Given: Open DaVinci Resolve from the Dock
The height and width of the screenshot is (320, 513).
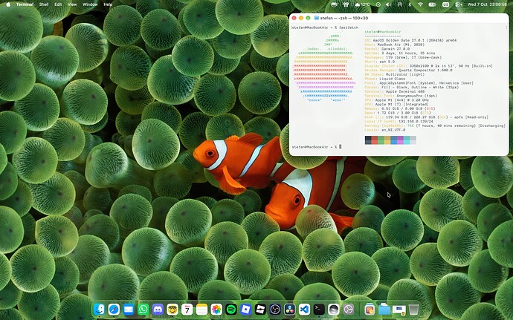Looking at the screenshot, I should click(289, 309).
